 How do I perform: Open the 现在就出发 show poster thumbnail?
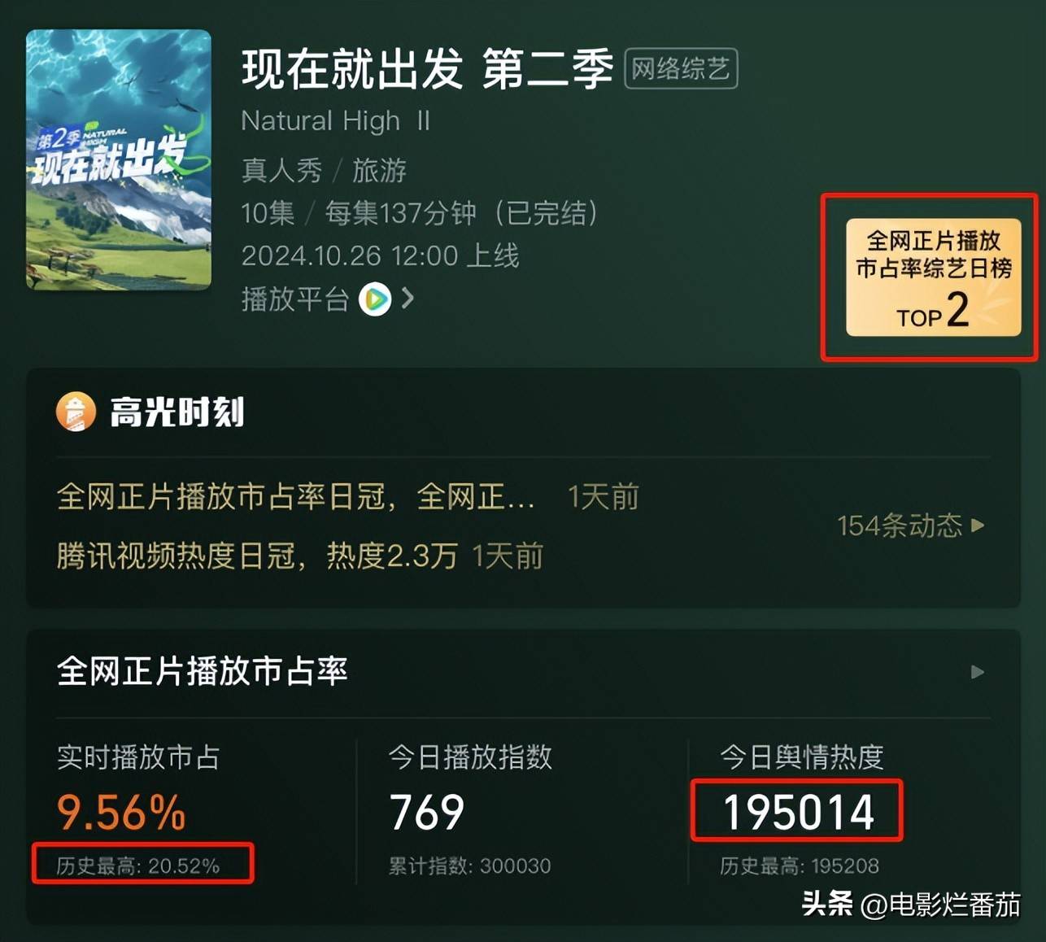119,159
